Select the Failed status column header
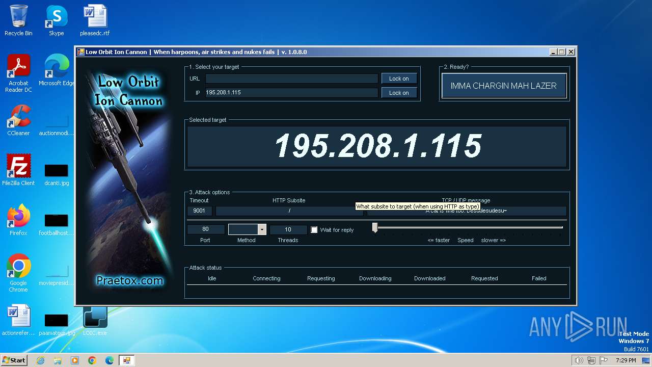The height and width of the screenshot is (367, 652). click(x=539, y=278)
